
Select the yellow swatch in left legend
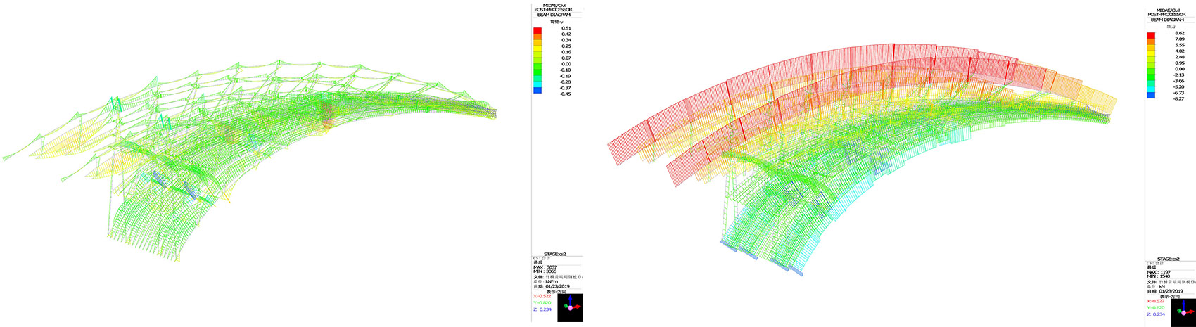click(x=537, y=49)
